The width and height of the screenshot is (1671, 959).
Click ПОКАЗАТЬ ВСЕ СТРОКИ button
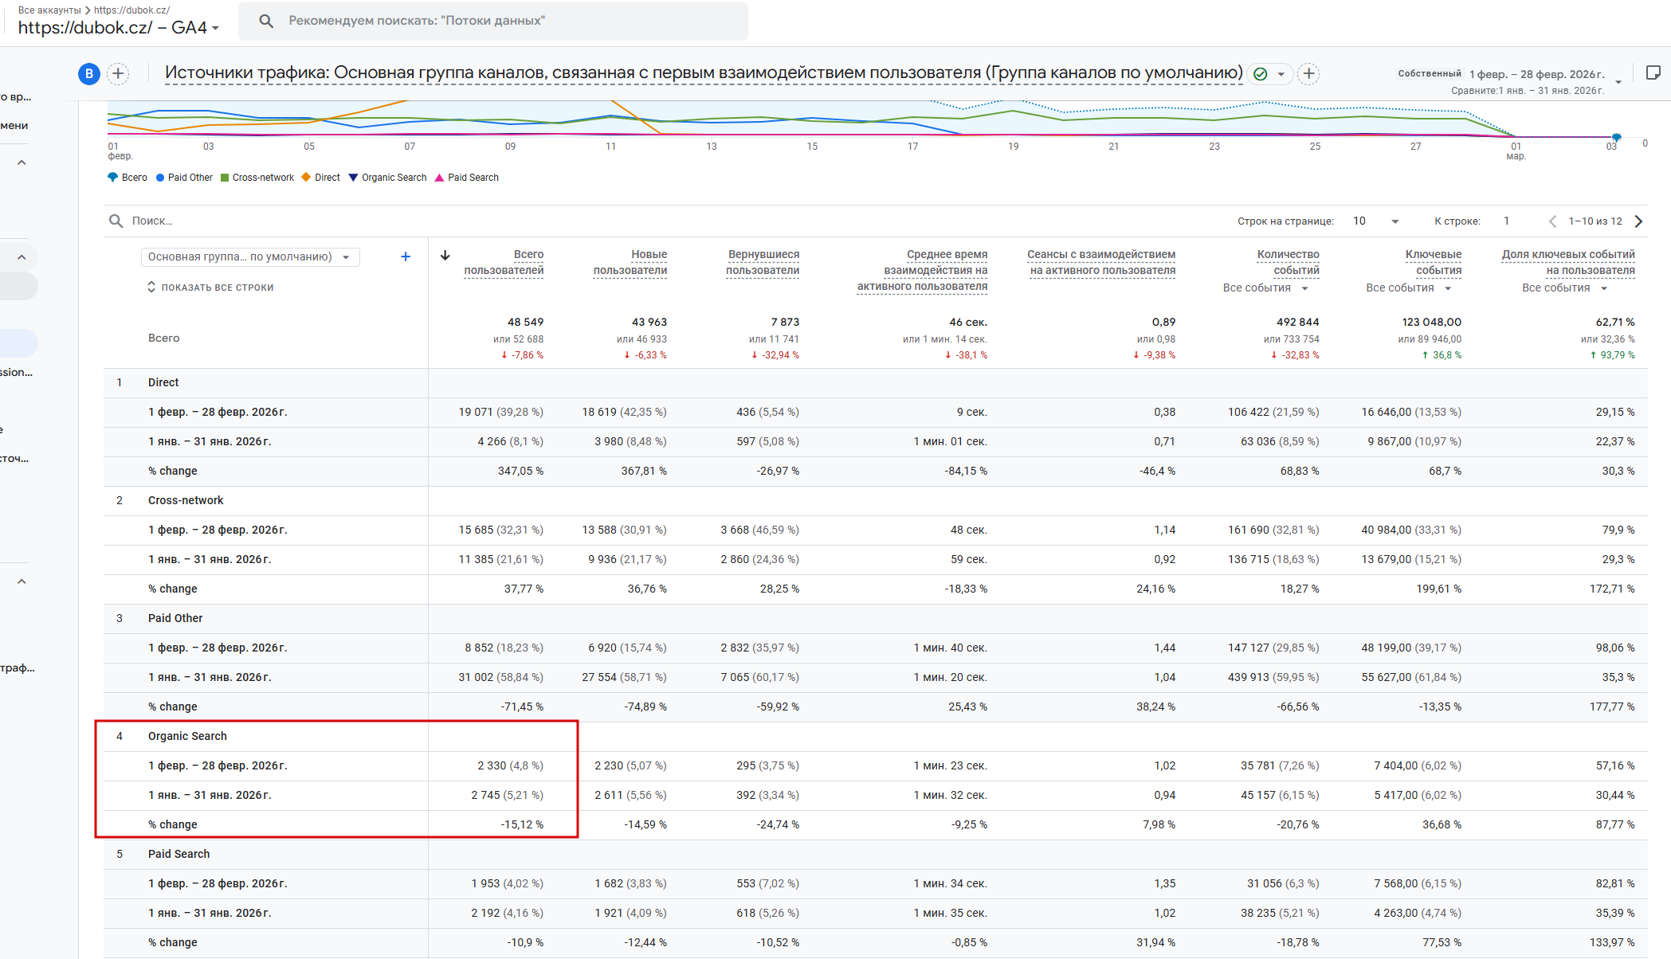210,288
